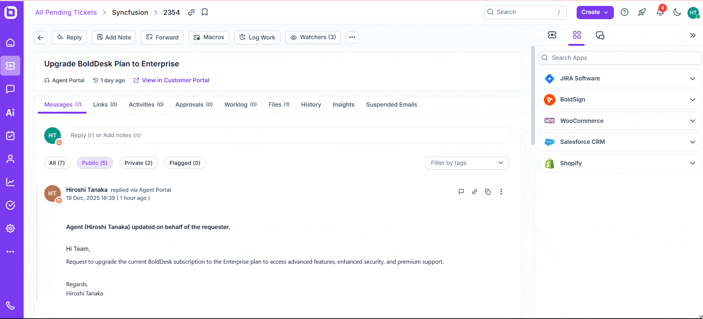Viewport: 703px width, 319px height.
Task: Expand the Shopify app section
Action: [620, 163]
